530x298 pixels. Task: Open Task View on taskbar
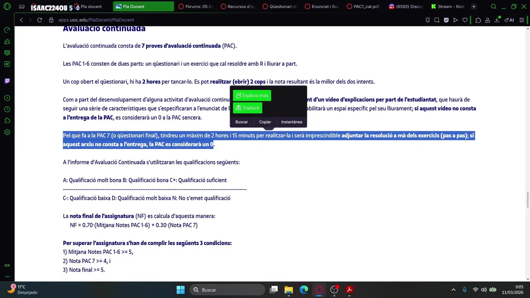pos(274,290)
